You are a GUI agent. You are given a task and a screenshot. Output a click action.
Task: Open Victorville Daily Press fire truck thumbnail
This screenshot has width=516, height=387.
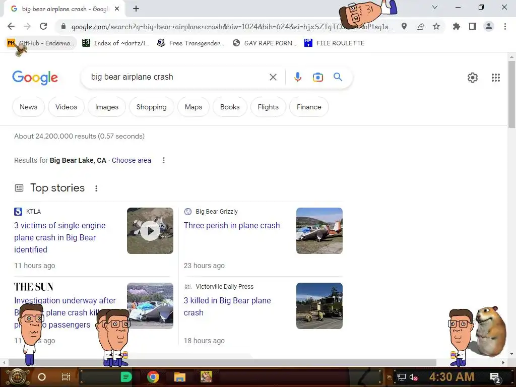[319, 306]
